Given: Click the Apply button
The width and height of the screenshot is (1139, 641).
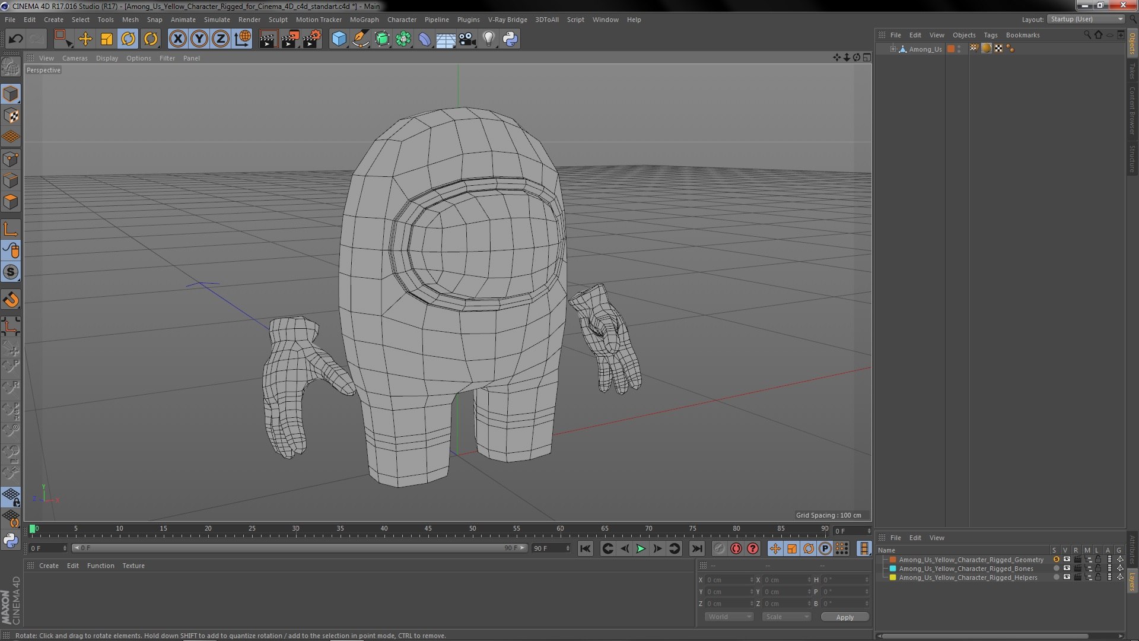Looking at the screenshot, I should [x=845, y=617].
